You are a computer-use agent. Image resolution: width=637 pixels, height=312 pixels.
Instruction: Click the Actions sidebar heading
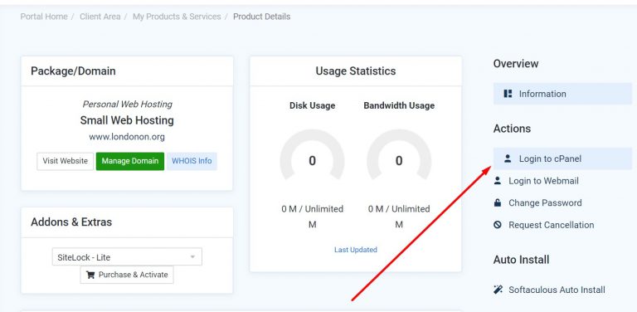pos(512,129)
